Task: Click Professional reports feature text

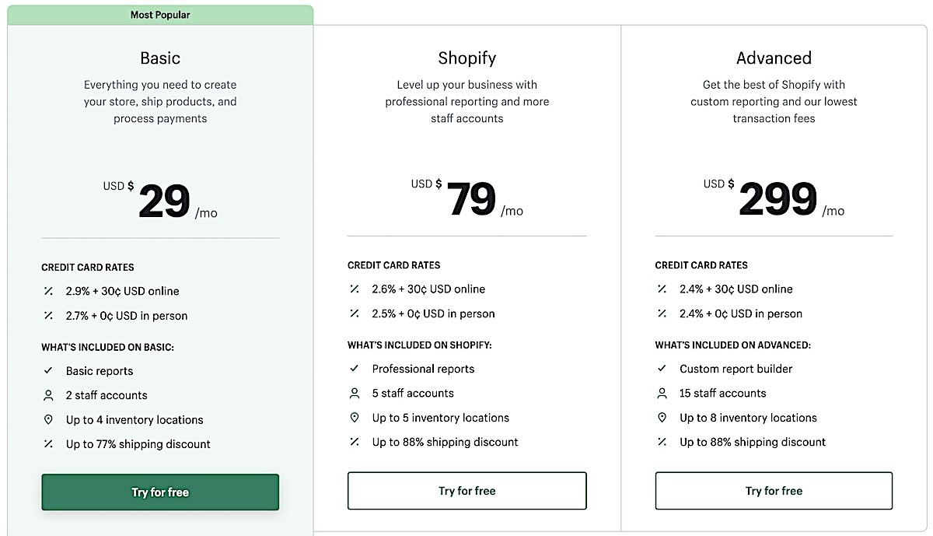Action: click(x=423, y=369)
